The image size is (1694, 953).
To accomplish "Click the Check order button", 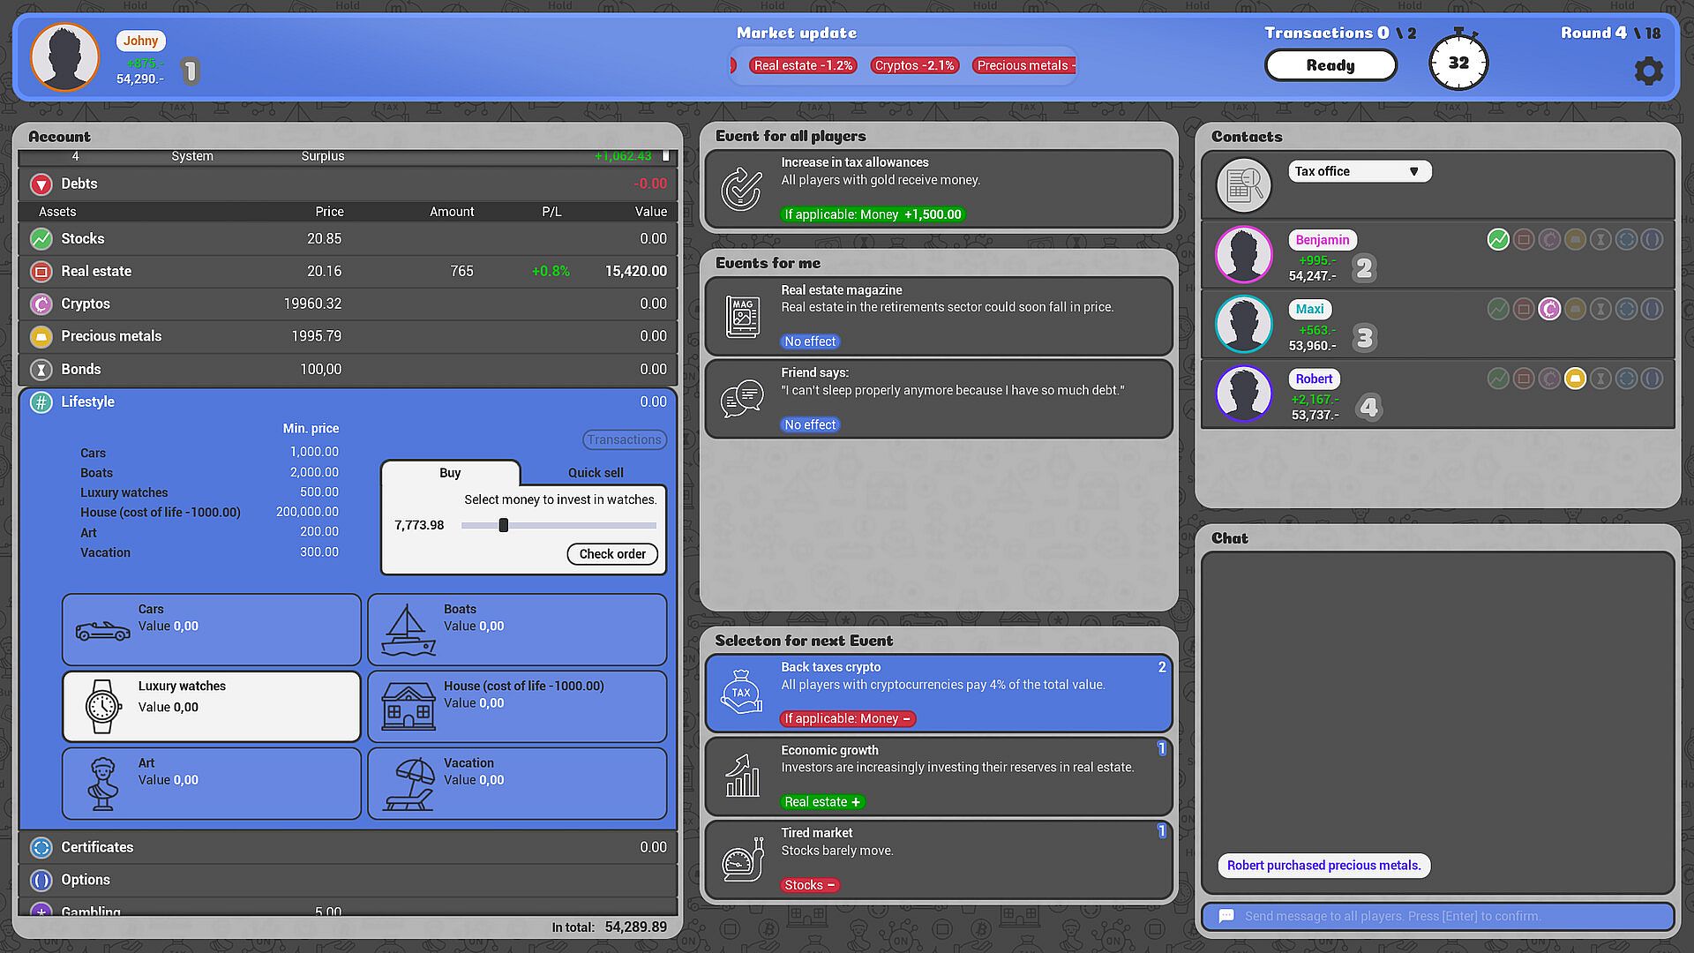I will (x=612, y=554).
